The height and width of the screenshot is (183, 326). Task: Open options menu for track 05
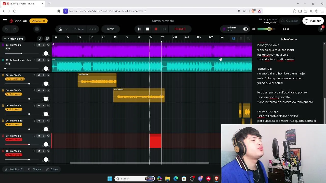point(34,105)
